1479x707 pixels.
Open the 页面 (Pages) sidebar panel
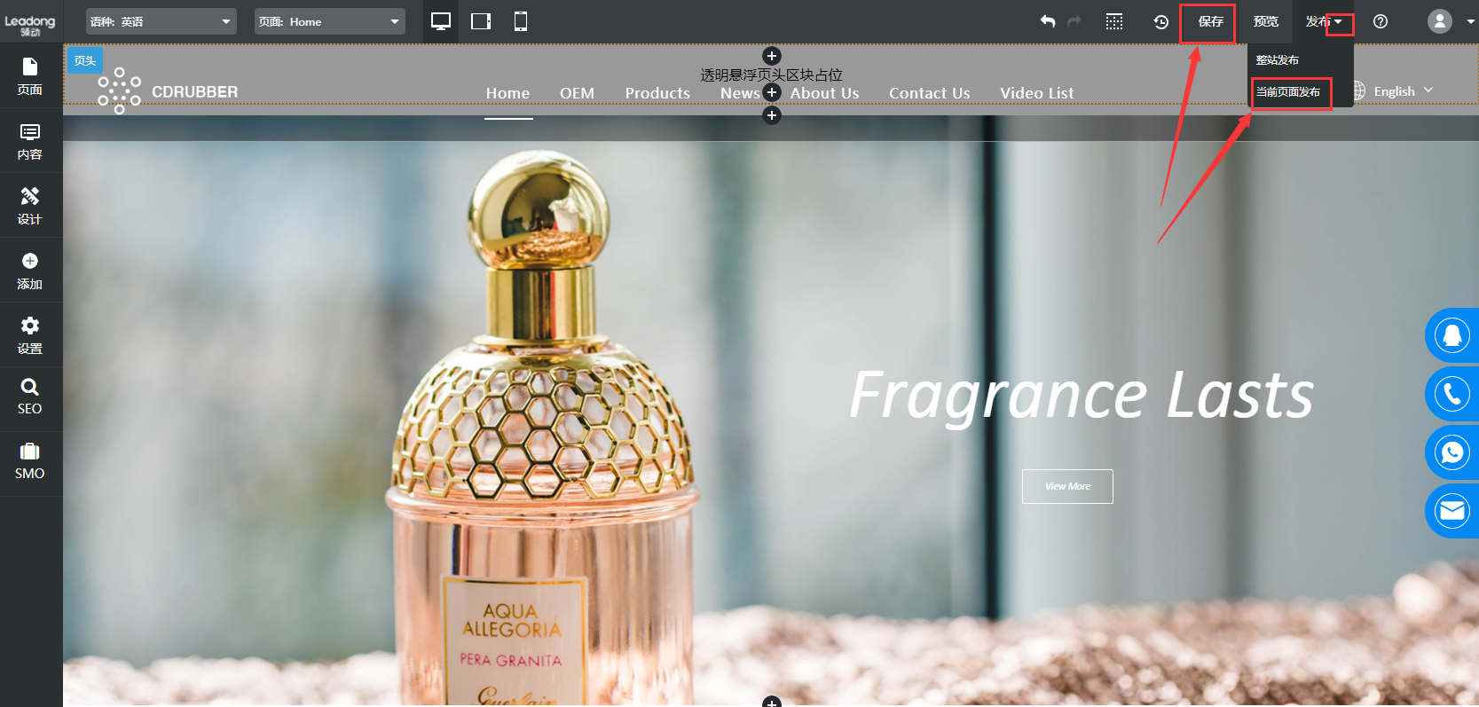coord(30,76)
